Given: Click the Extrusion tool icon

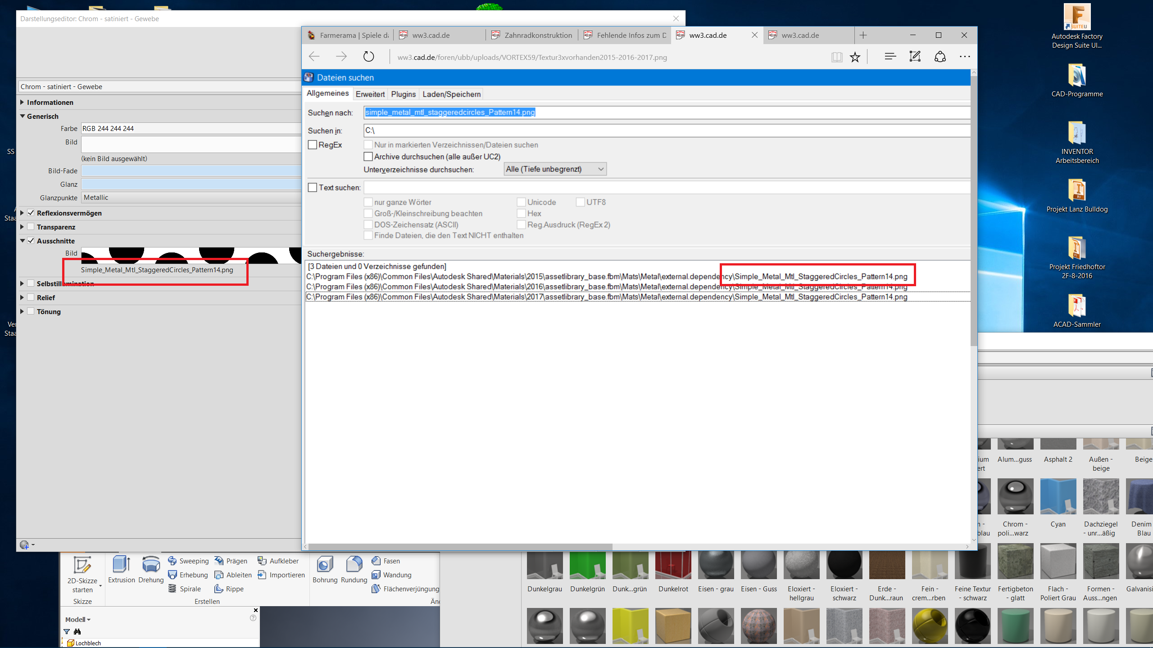Looking at the screenshot, I should pyautogui.click(x=121, y=565).
